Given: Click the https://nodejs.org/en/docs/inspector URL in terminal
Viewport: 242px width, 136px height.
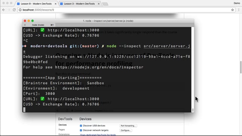Looking at the screenshot, I should [99, 67].
